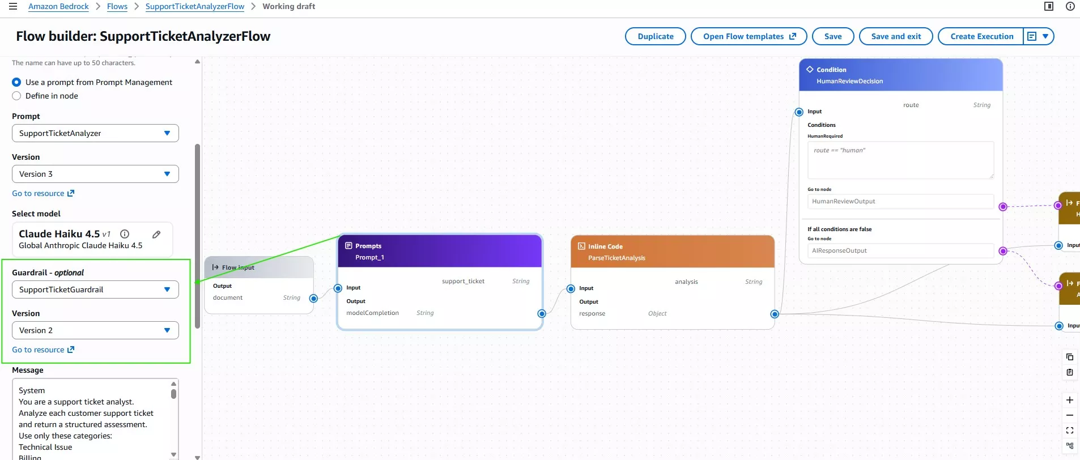This screenshot has height=460, width=1080.
Task: Open the info help icon in top bar
Action: click(1070, 6)
